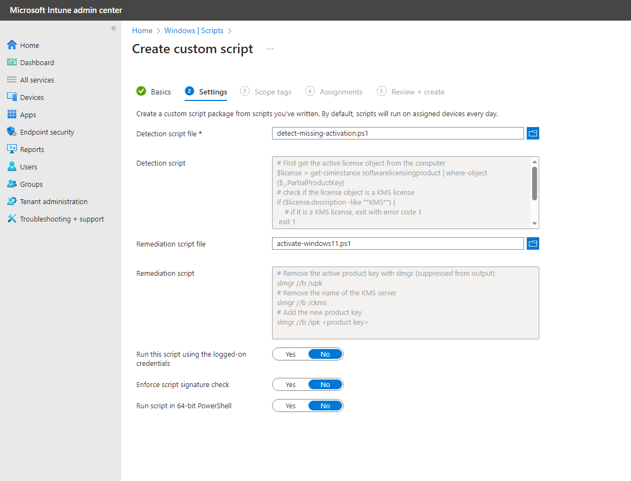Open the Reports icon in sidebar

tap(11, 149)
